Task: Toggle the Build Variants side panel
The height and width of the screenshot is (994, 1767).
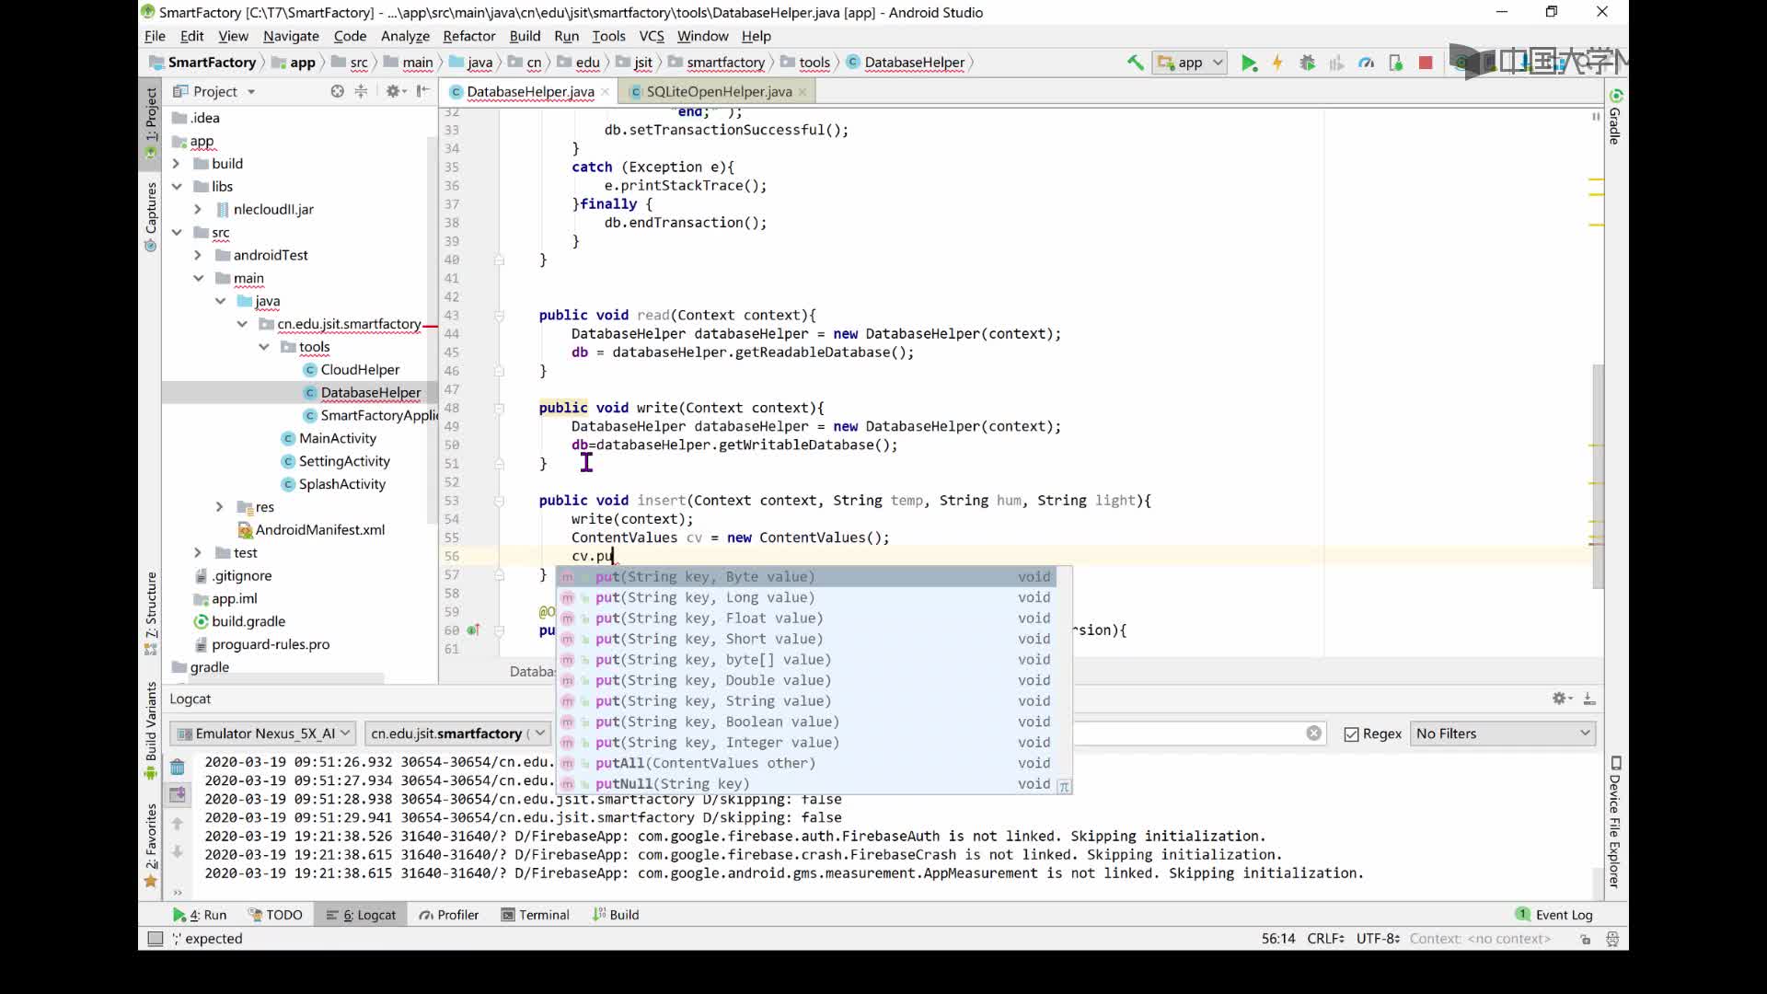Action: click(151, 731)
